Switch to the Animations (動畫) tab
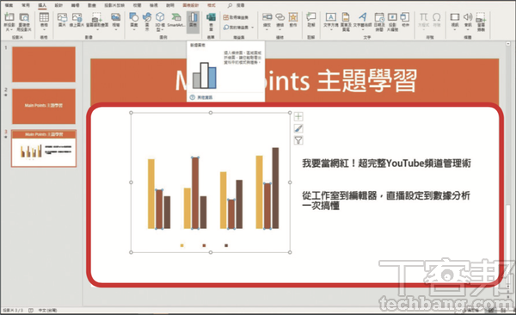 click(92, 5)
